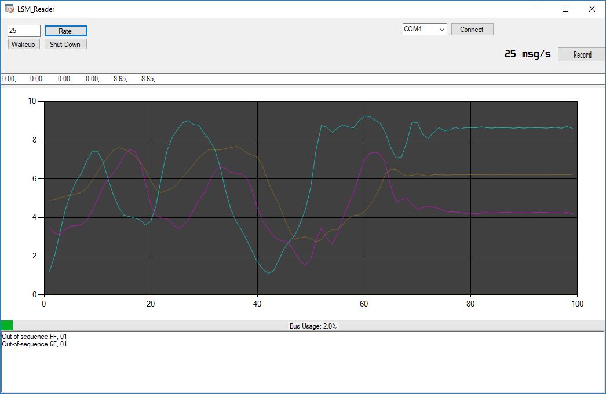Select the 'Out-of-sequence:6F, 01' log line
606x394 pixels.
coord(34,344)
